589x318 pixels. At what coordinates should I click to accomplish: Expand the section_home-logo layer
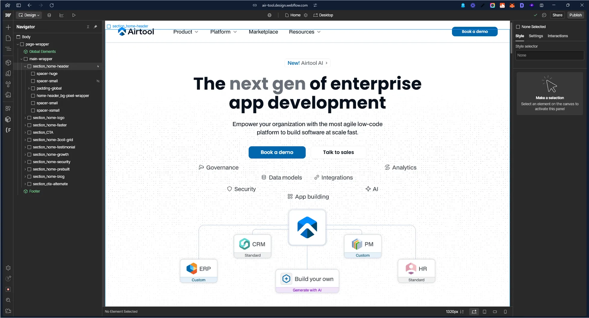[x=25, y=118]
